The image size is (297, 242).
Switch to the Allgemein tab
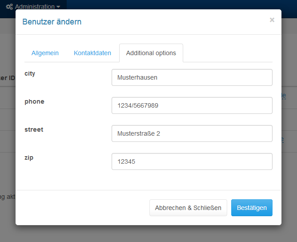point(45,53)
